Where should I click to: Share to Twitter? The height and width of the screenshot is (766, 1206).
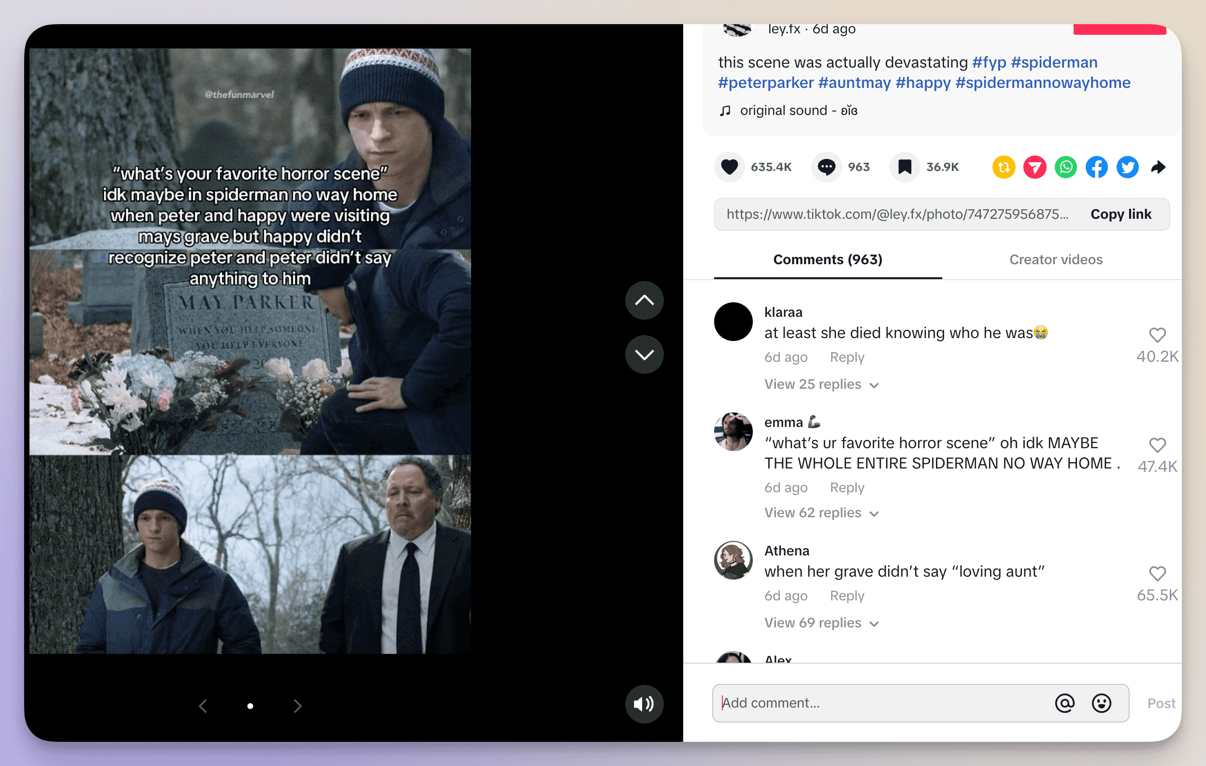pyautogui.click(x=1127, y=167)
